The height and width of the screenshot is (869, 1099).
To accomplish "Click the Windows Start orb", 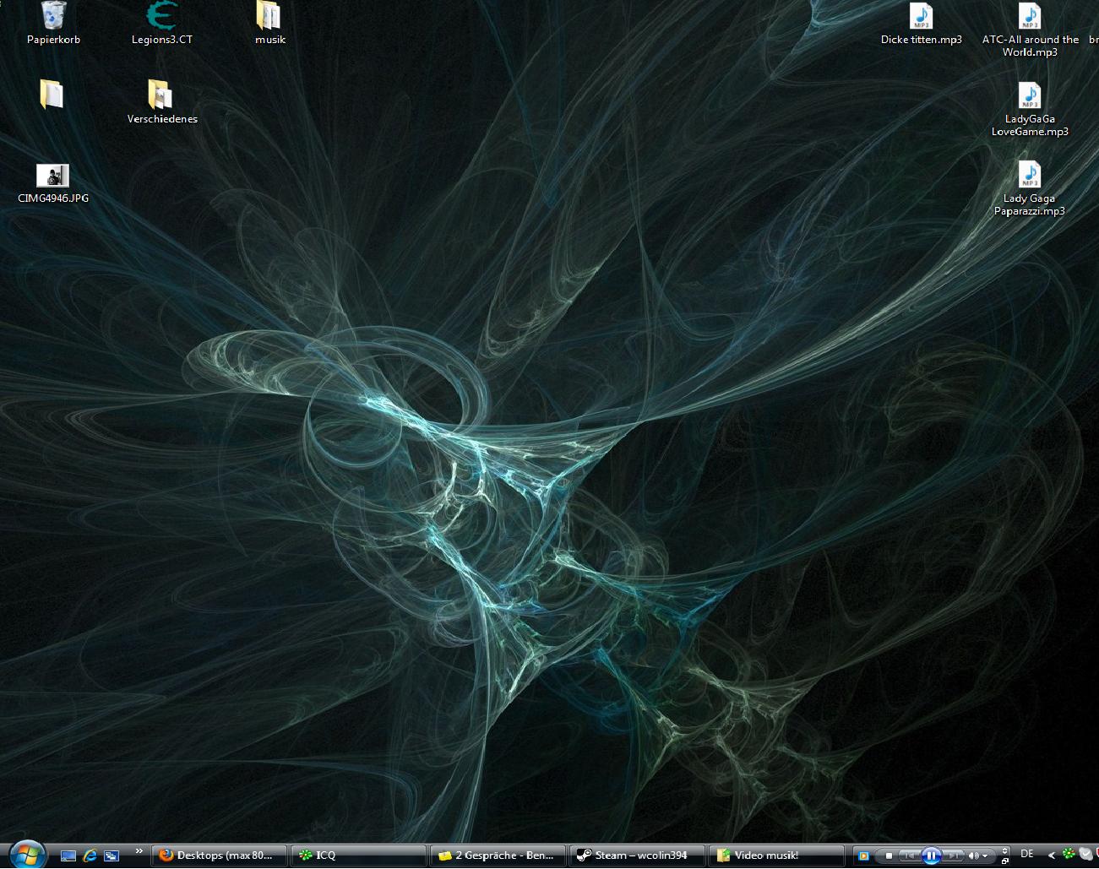I will [26, 855].
